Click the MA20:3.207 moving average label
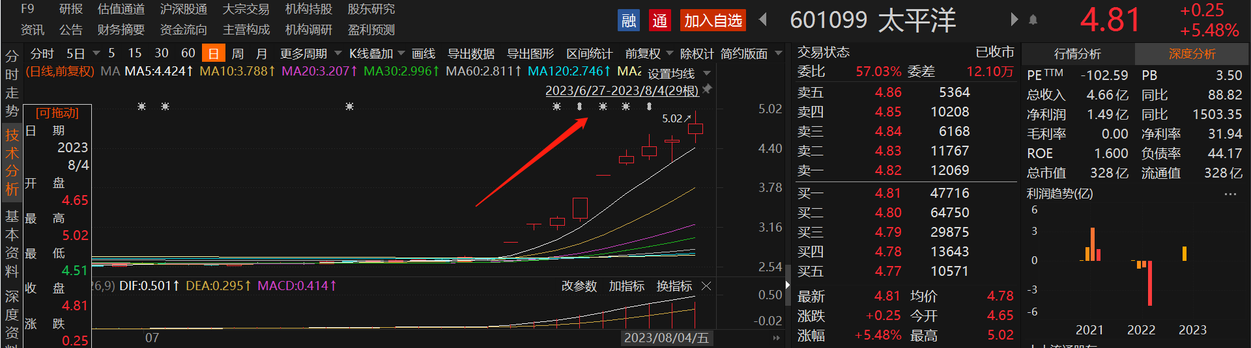 click(319, 71)
